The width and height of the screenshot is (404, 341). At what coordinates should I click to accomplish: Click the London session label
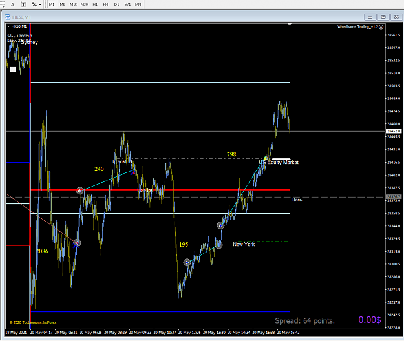pyautogui.click(x=145, y=190)
